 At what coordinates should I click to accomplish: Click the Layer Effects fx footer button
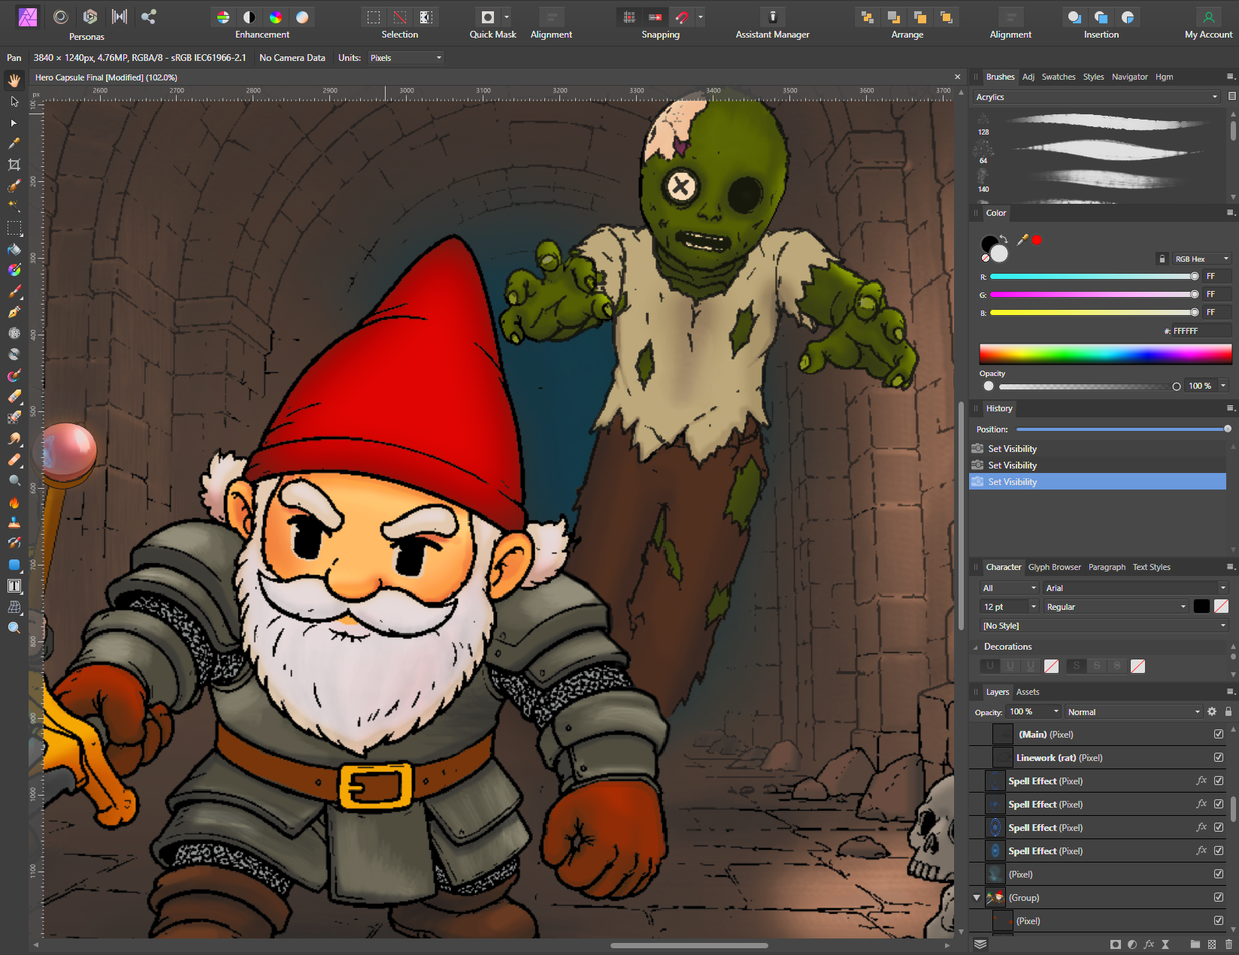(x=1149, y=944)
